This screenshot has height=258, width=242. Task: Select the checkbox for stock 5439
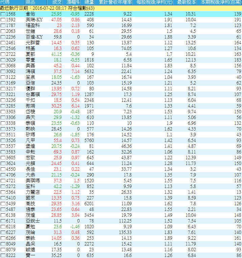(x=3, y=204)
